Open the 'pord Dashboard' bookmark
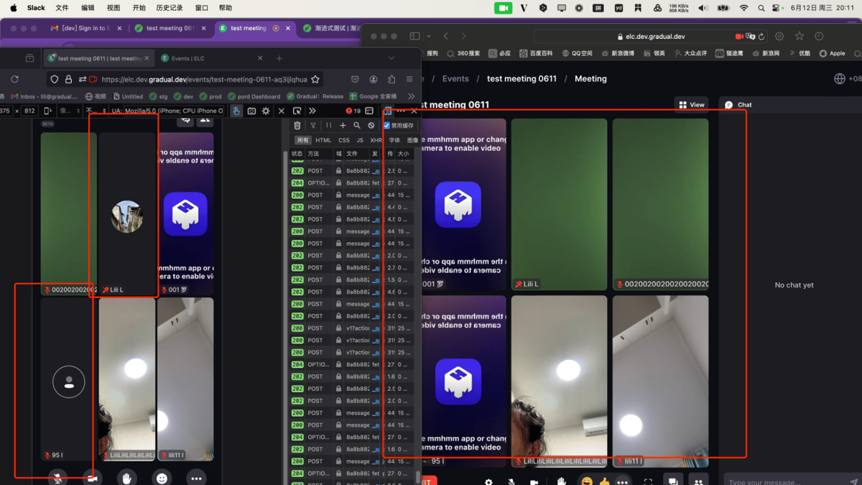862x485 pixels. tap(254, 96)
